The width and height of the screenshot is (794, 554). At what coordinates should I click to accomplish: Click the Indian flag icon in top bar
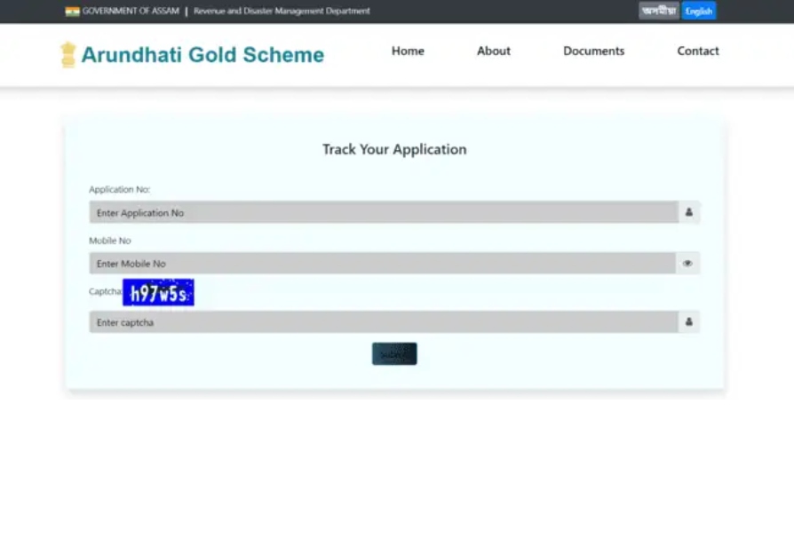pyautogui.click(x=73, y=12)
